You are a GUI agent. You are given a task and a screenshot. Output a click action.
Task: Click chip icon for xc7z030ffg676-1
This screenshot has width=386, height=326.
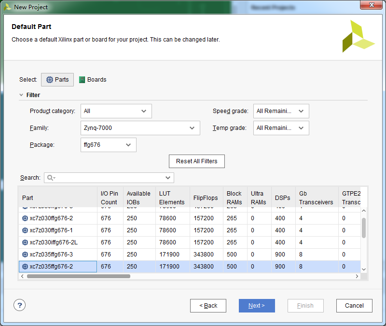[x=25, y=230]
